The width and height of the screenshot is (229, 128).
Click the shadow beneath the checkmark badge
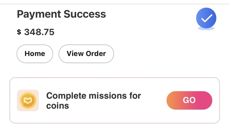[x=206, y=28]
